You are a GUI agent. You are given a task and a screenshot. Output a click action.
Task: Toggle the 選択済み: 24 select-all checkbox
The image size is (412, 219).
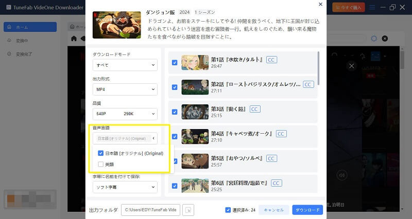(x=228, y=210)
